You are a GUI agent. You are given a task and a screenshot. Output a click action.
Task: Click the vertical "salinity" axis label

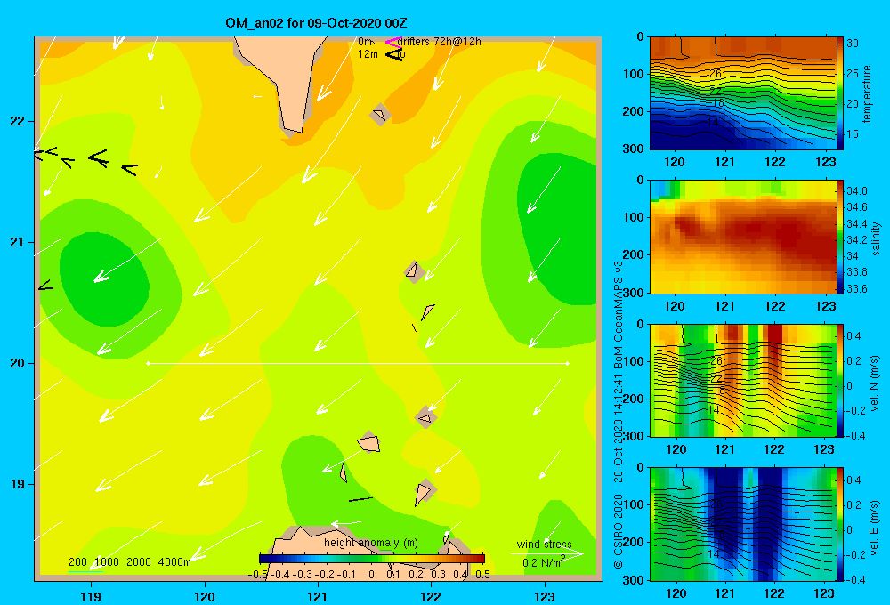[876, 238]
